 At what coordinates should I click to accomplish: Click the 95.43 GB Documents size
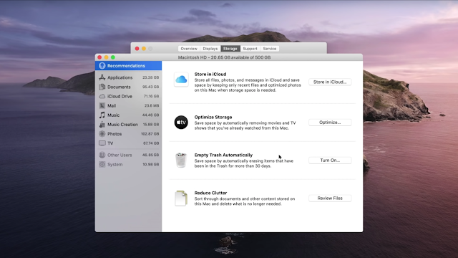coord(150,87)
